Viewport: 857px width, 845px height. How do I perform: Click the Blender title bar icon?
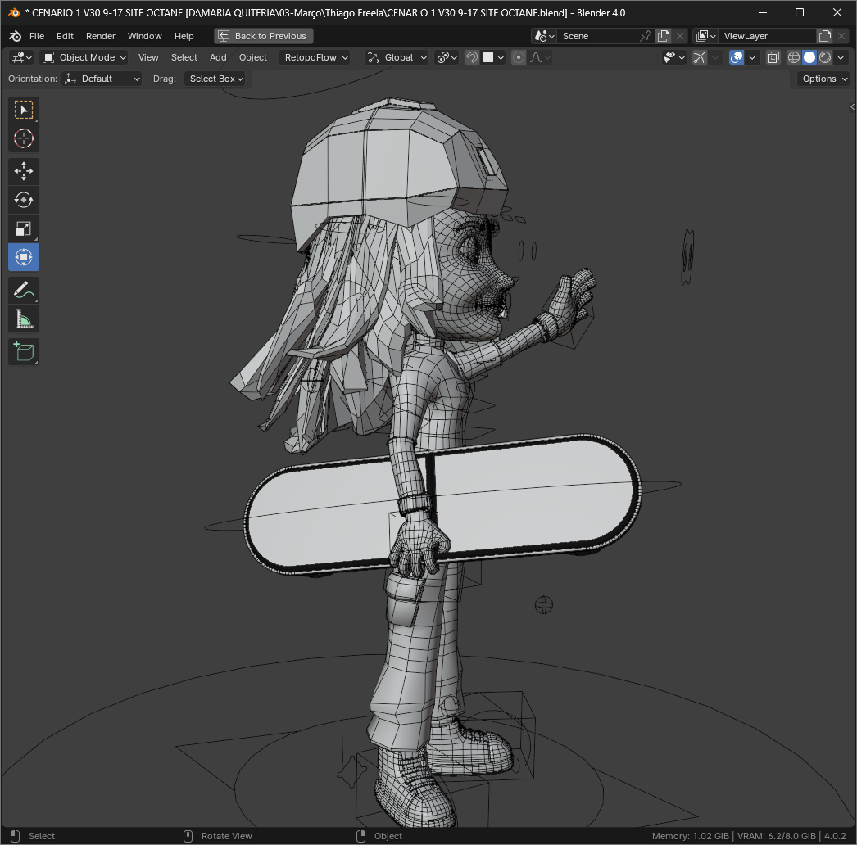tap(14, 12)
